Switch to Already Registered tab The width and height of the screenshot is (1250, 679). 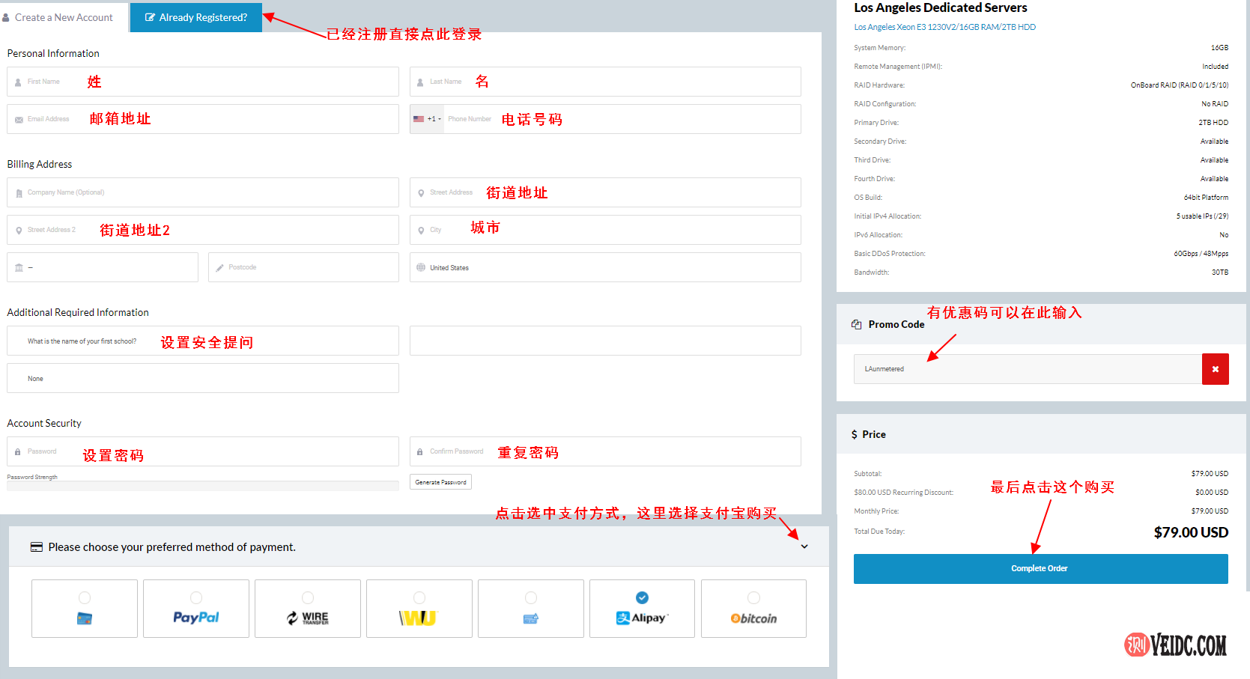[195, 17]
